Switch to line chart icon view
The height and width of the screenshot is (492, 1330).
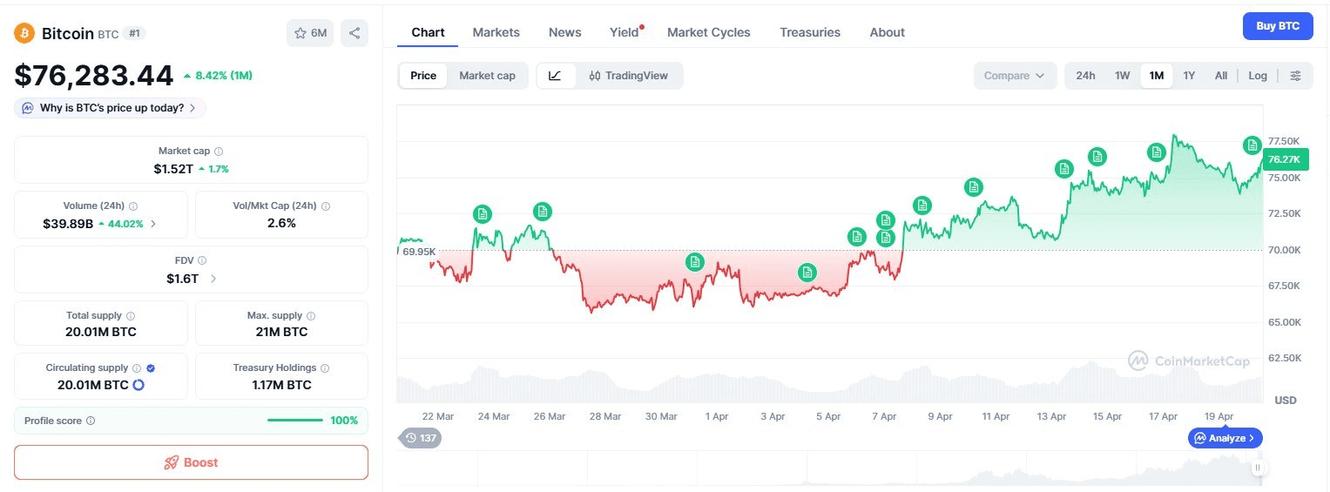coord(555,76)
